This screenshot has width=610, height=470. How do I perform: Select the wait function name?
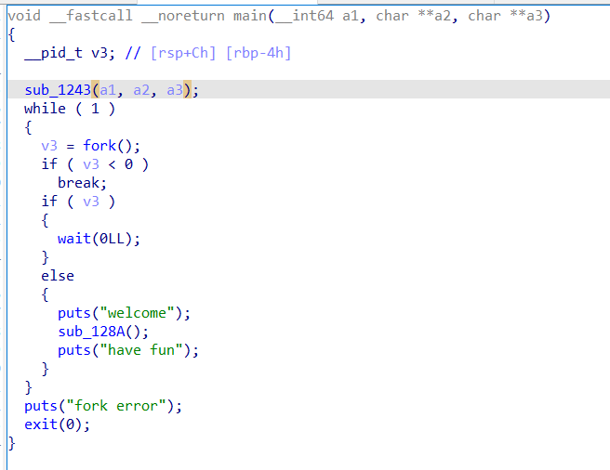(x=73, y=239)
